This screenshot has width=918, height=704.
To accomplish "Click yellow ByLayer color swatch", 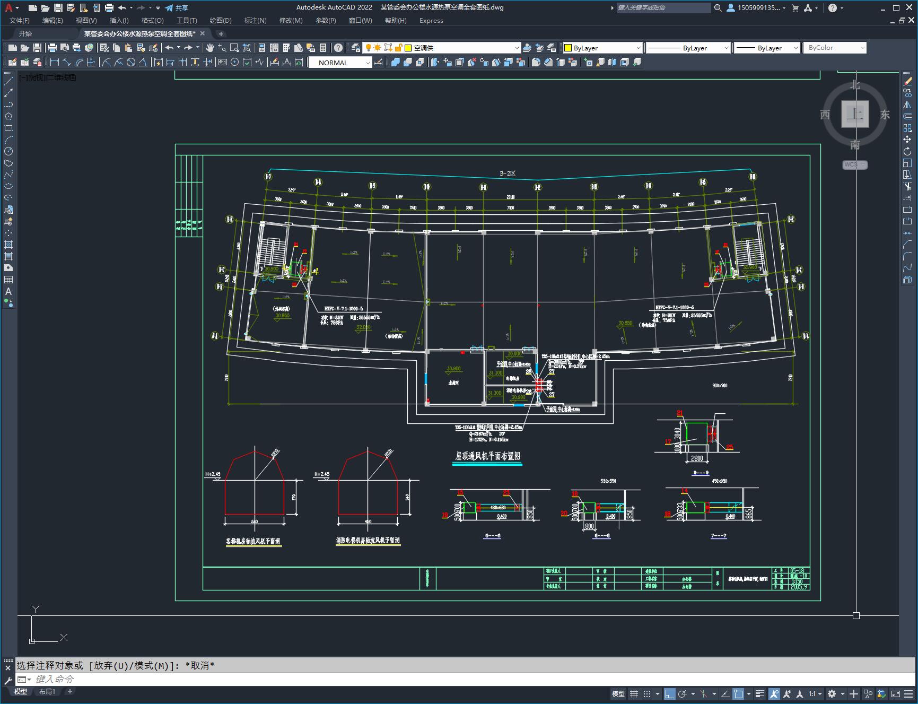I will [568, 48].
